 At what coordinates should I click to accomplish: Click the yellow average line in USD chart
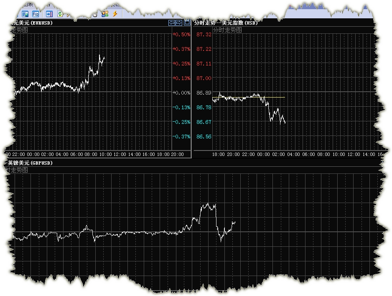point(249,97)
